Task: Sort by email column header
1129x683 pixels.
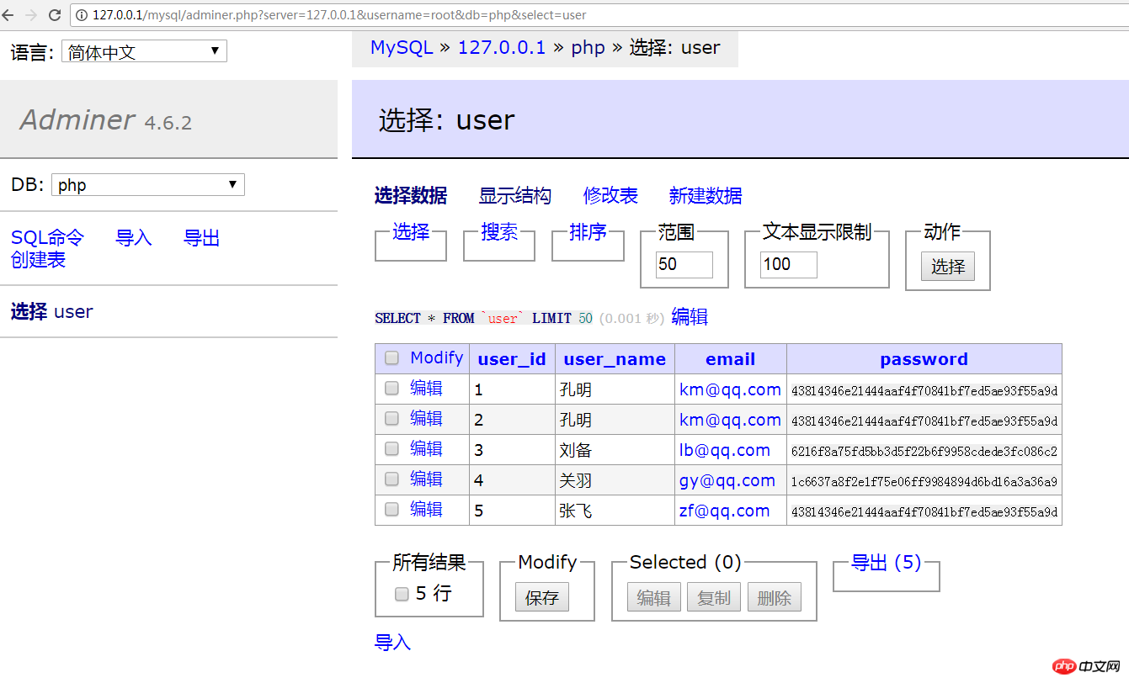Action: 730,359
